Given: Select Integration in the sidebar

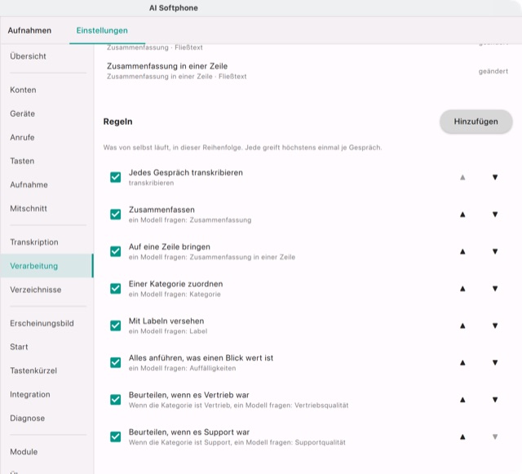Looking at the screenshot, I should 46,394.
